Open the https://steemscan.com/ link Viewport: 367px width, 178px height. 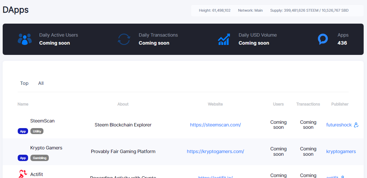pyautogui.click(x=215, y=125)
